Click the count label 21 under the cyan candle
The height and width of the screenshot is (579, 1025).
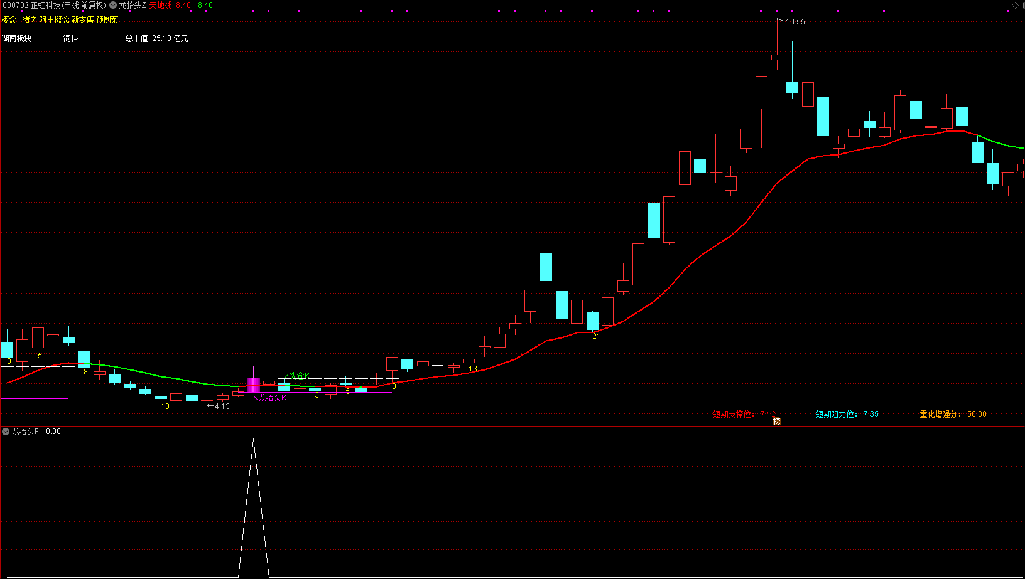(x=596, y=336)
